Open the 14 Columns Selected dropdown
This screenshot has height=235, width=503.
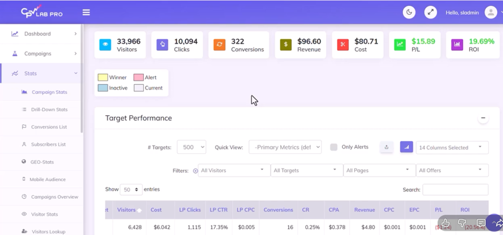[452, 147]
